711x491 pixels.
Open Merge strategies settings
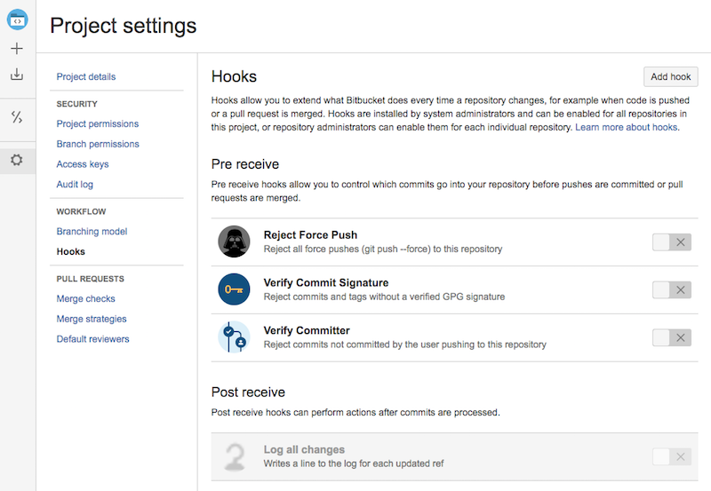(x=92, y=319)
